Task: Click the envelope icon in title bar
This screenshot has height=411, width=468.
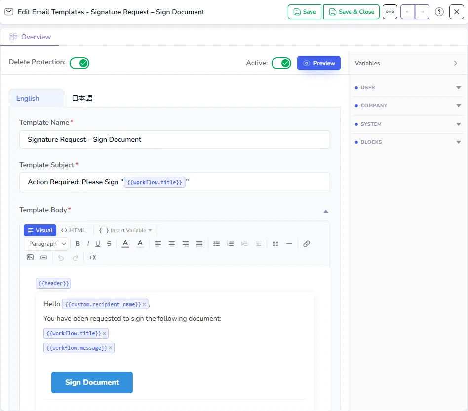Action: (9, 12)
